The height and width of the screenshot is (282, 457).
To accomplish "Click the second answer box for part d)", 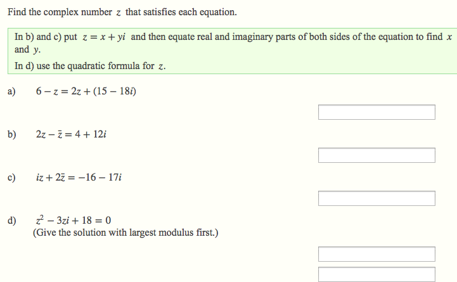I will (377, 274).
